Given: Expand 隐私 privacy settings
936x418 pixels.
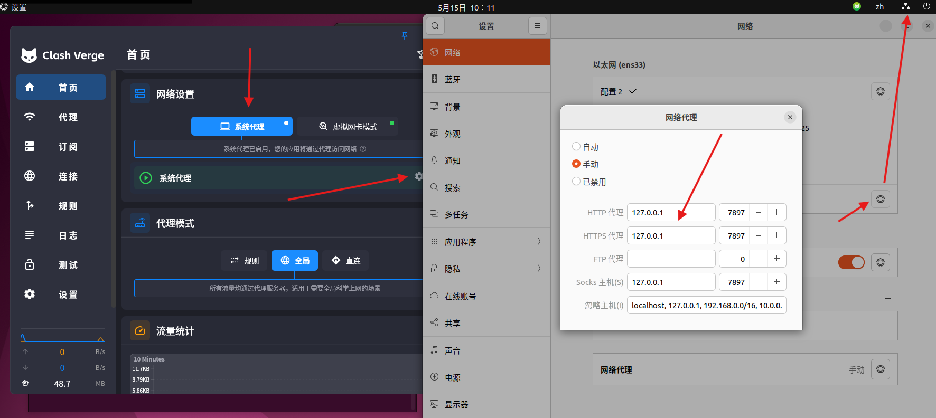Looking at the screenshot, I should click(x=486, y=269).
